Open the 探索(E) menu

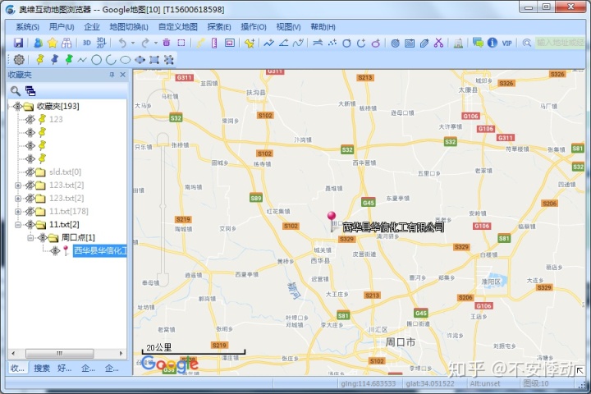219,27
